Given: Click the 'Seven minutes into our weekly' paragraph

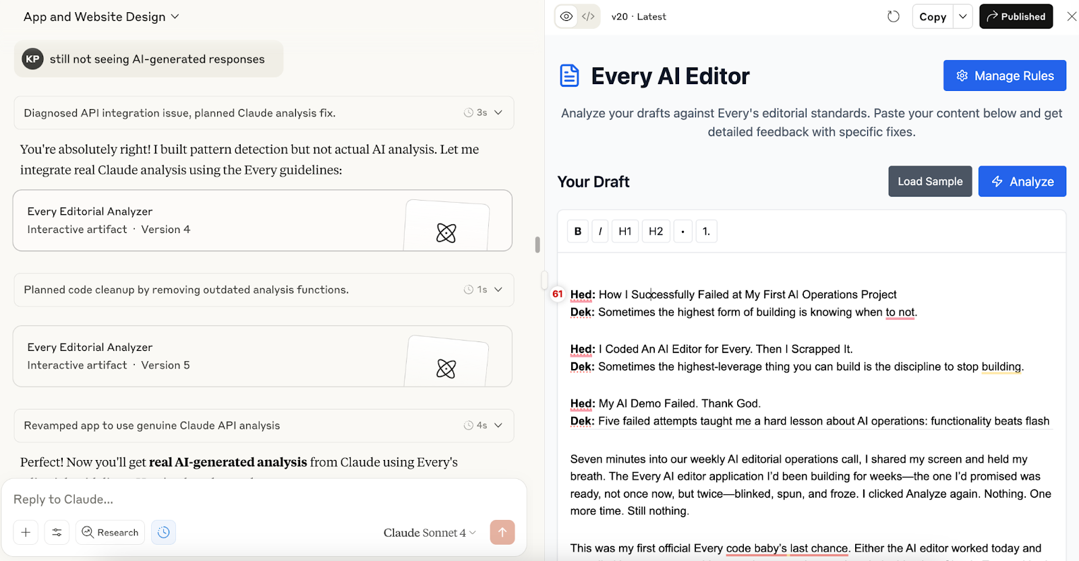Looking at the screenshot, I should (x=811, y=485).
